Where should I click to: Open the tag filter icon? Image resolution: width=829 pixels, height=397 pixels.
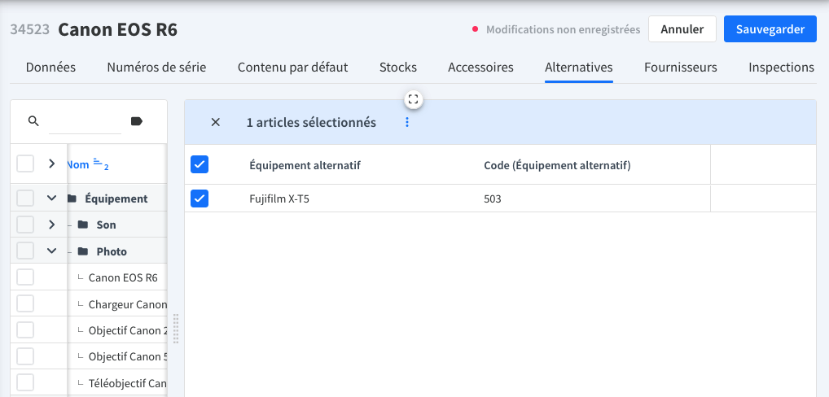click(x=137, y=121)
